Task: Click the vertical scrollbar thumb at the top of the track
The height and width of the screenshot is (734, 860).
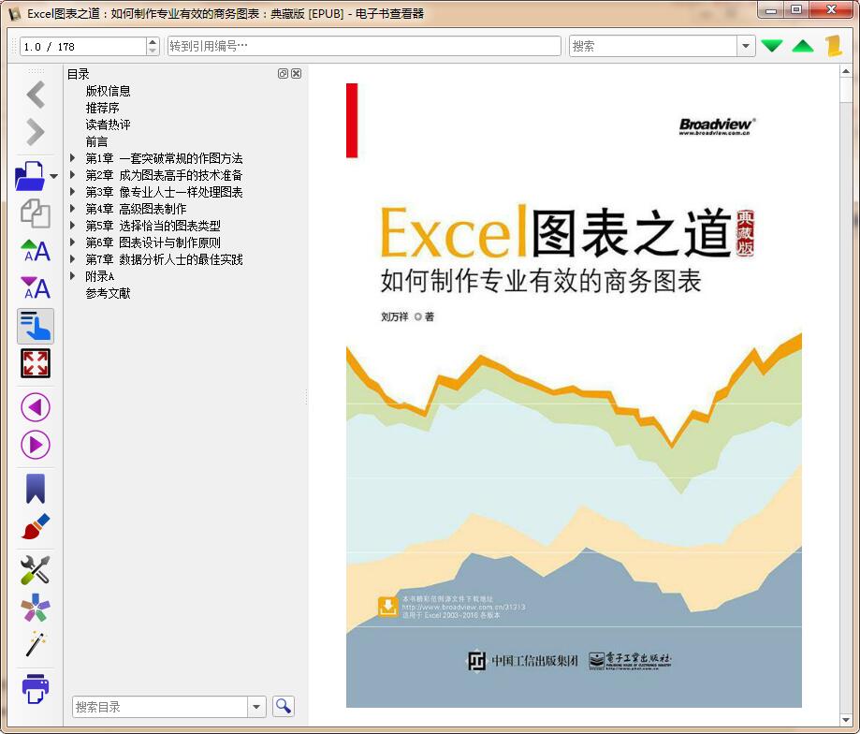Action: pos(846,91)
